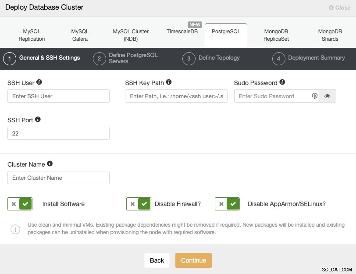The height and width of the screenshot is (274, 356).
Task: Select the PostgreSQL tab
Action: (226, 36)
